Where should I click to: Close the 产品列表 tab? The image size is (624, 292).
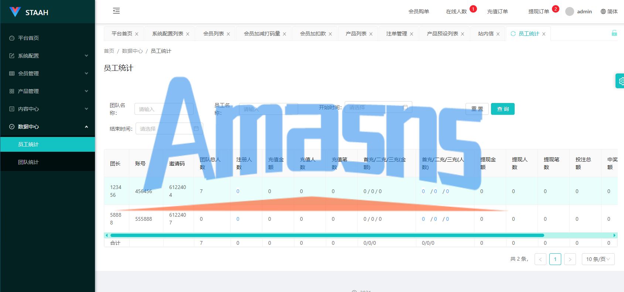[x=371, y=34]
